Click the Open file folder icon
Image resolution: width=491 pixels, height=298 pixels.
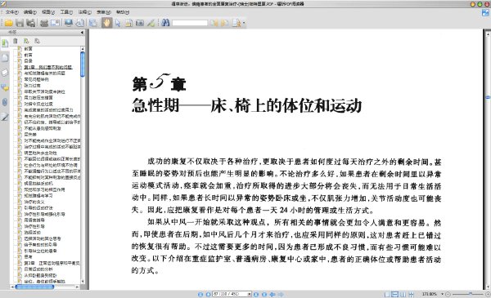point(8,23)
